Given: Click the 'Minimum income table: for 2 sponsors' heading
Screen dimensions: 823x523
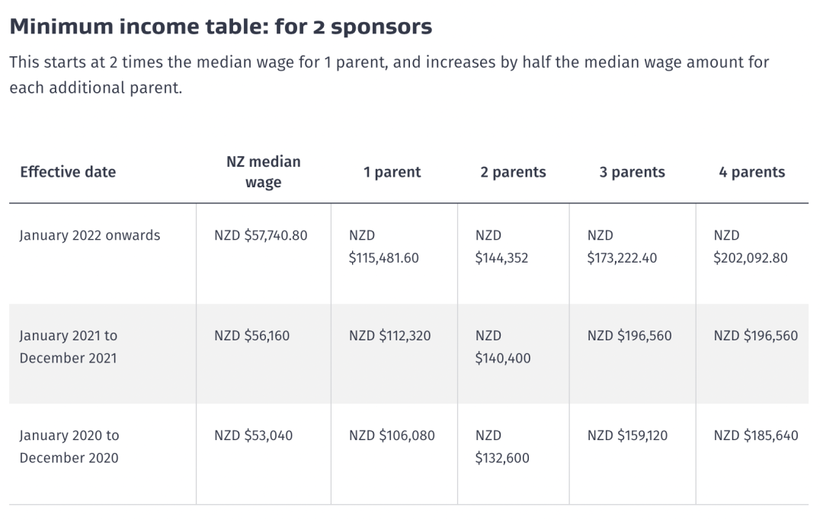Looking at the screenshot, I should coord(220,26).
